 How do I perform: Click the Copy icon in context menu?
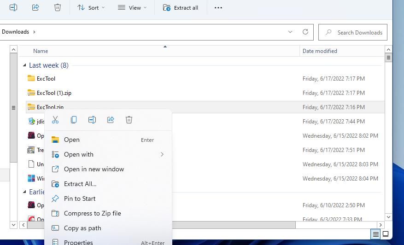(74, 120)
